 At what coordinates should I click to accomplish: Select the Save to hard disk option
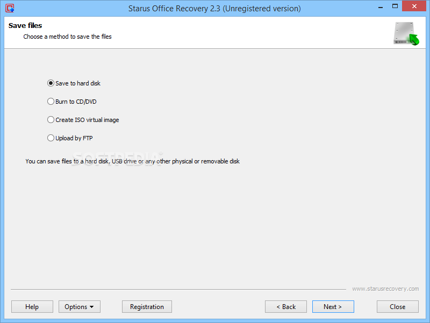(74, 83)
